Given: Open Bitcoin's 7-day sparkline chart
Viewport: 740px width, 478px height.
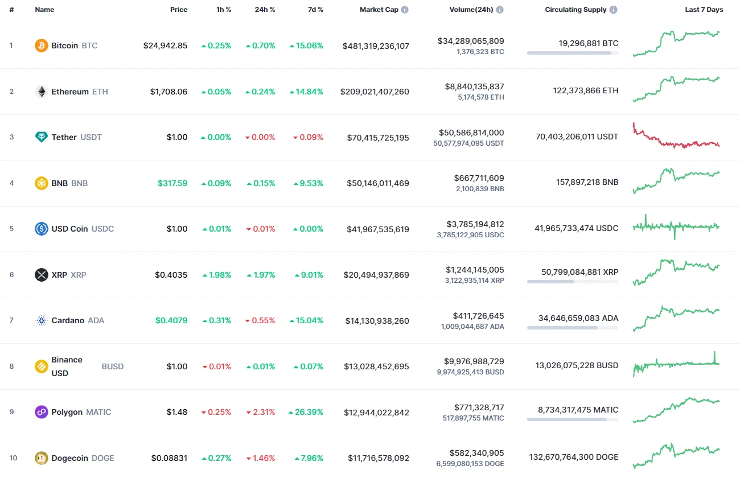Looking at the screenshot, I should [676, 44].
